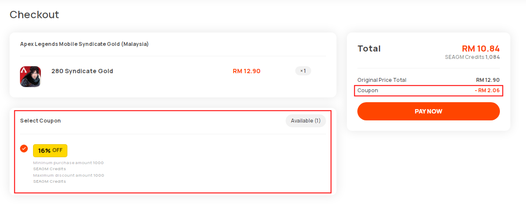
Task: Click the original price RM 12.90 in summary
Action: (488, 80)
